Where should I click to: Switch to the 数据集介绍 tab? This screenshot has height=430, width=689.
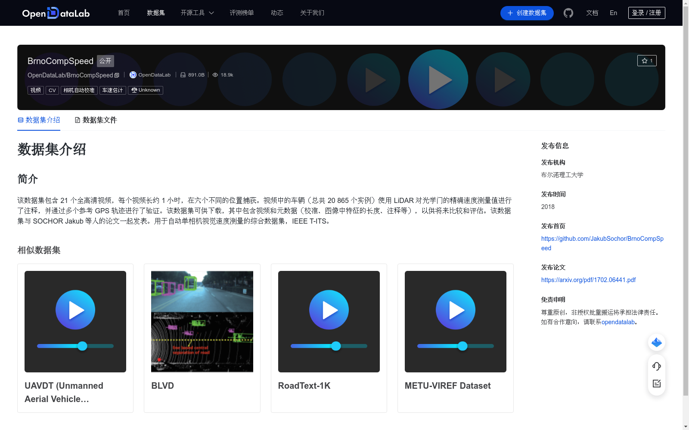click(x=39, y=120)
